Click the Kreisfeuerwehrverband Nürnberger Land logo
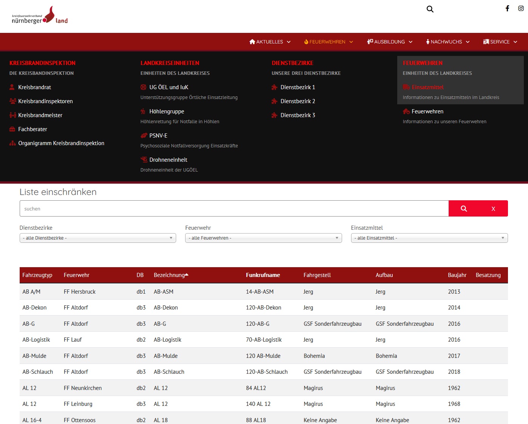 click(x=40, y=16)
